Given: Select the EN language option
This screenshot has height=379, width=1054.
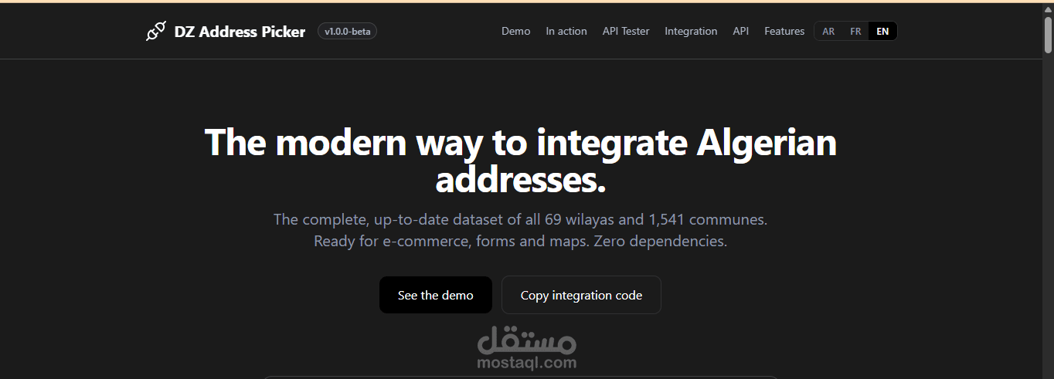Looking at the screenshot, I should coord(882,32).
